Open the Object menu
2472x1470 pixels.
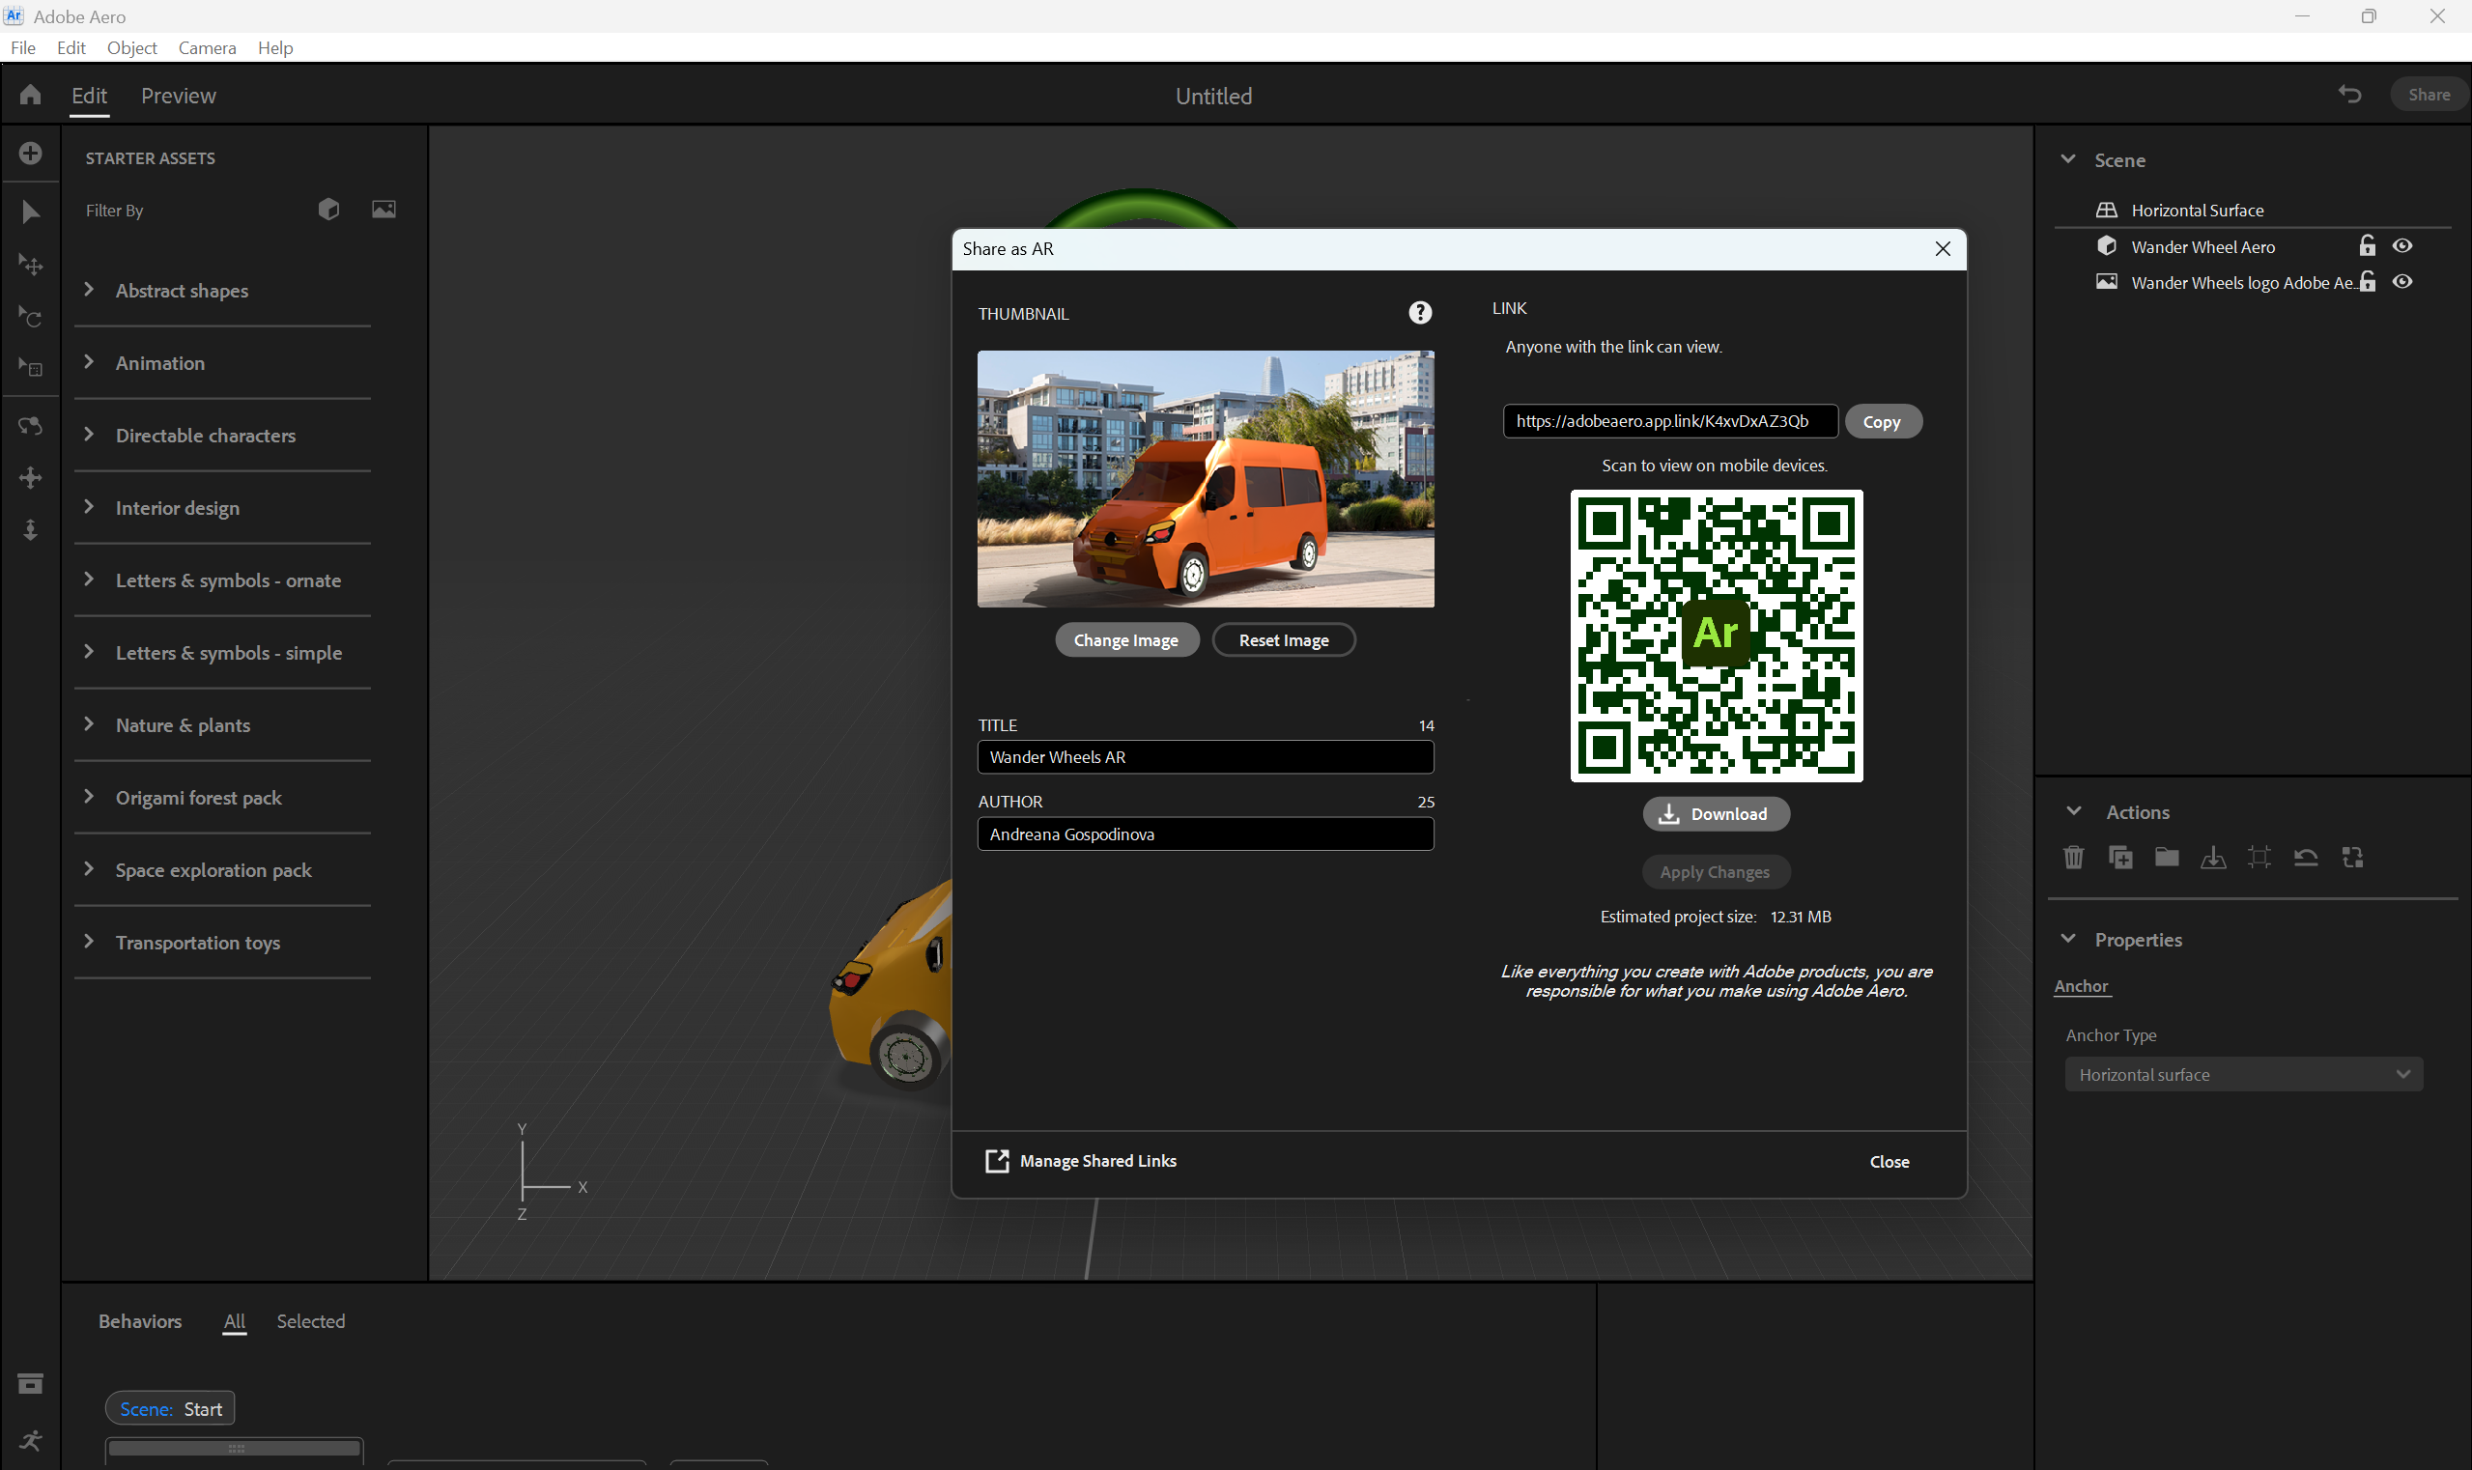click(131, 47)
